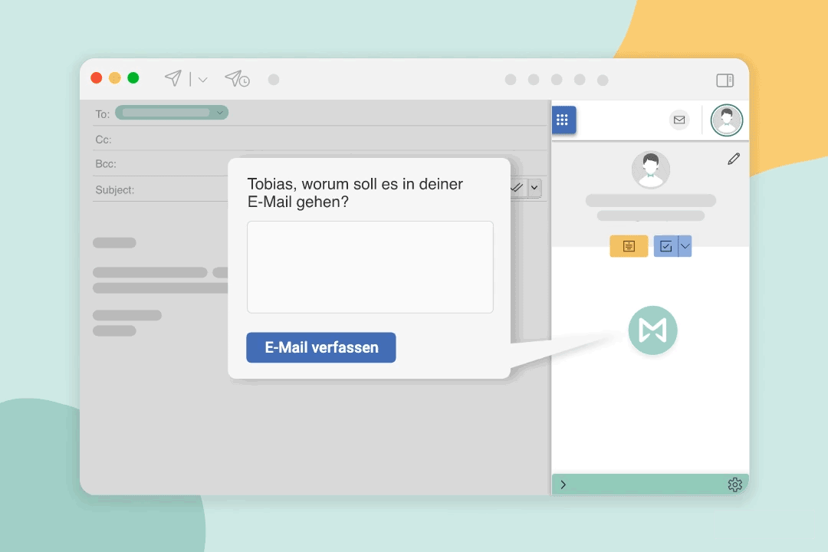
Task: Click into the Cc field
Action: pos(320,140)
